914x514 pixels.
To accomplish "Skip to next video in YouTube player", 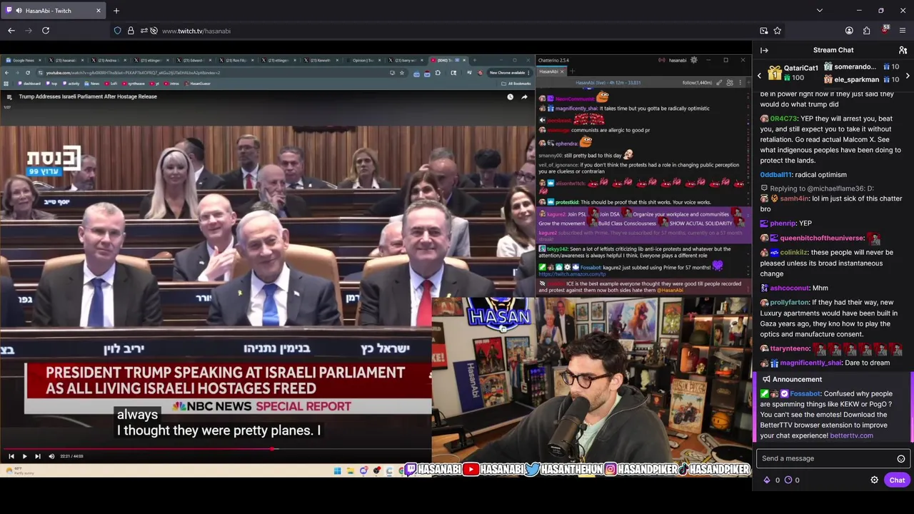I will point(38,456).
